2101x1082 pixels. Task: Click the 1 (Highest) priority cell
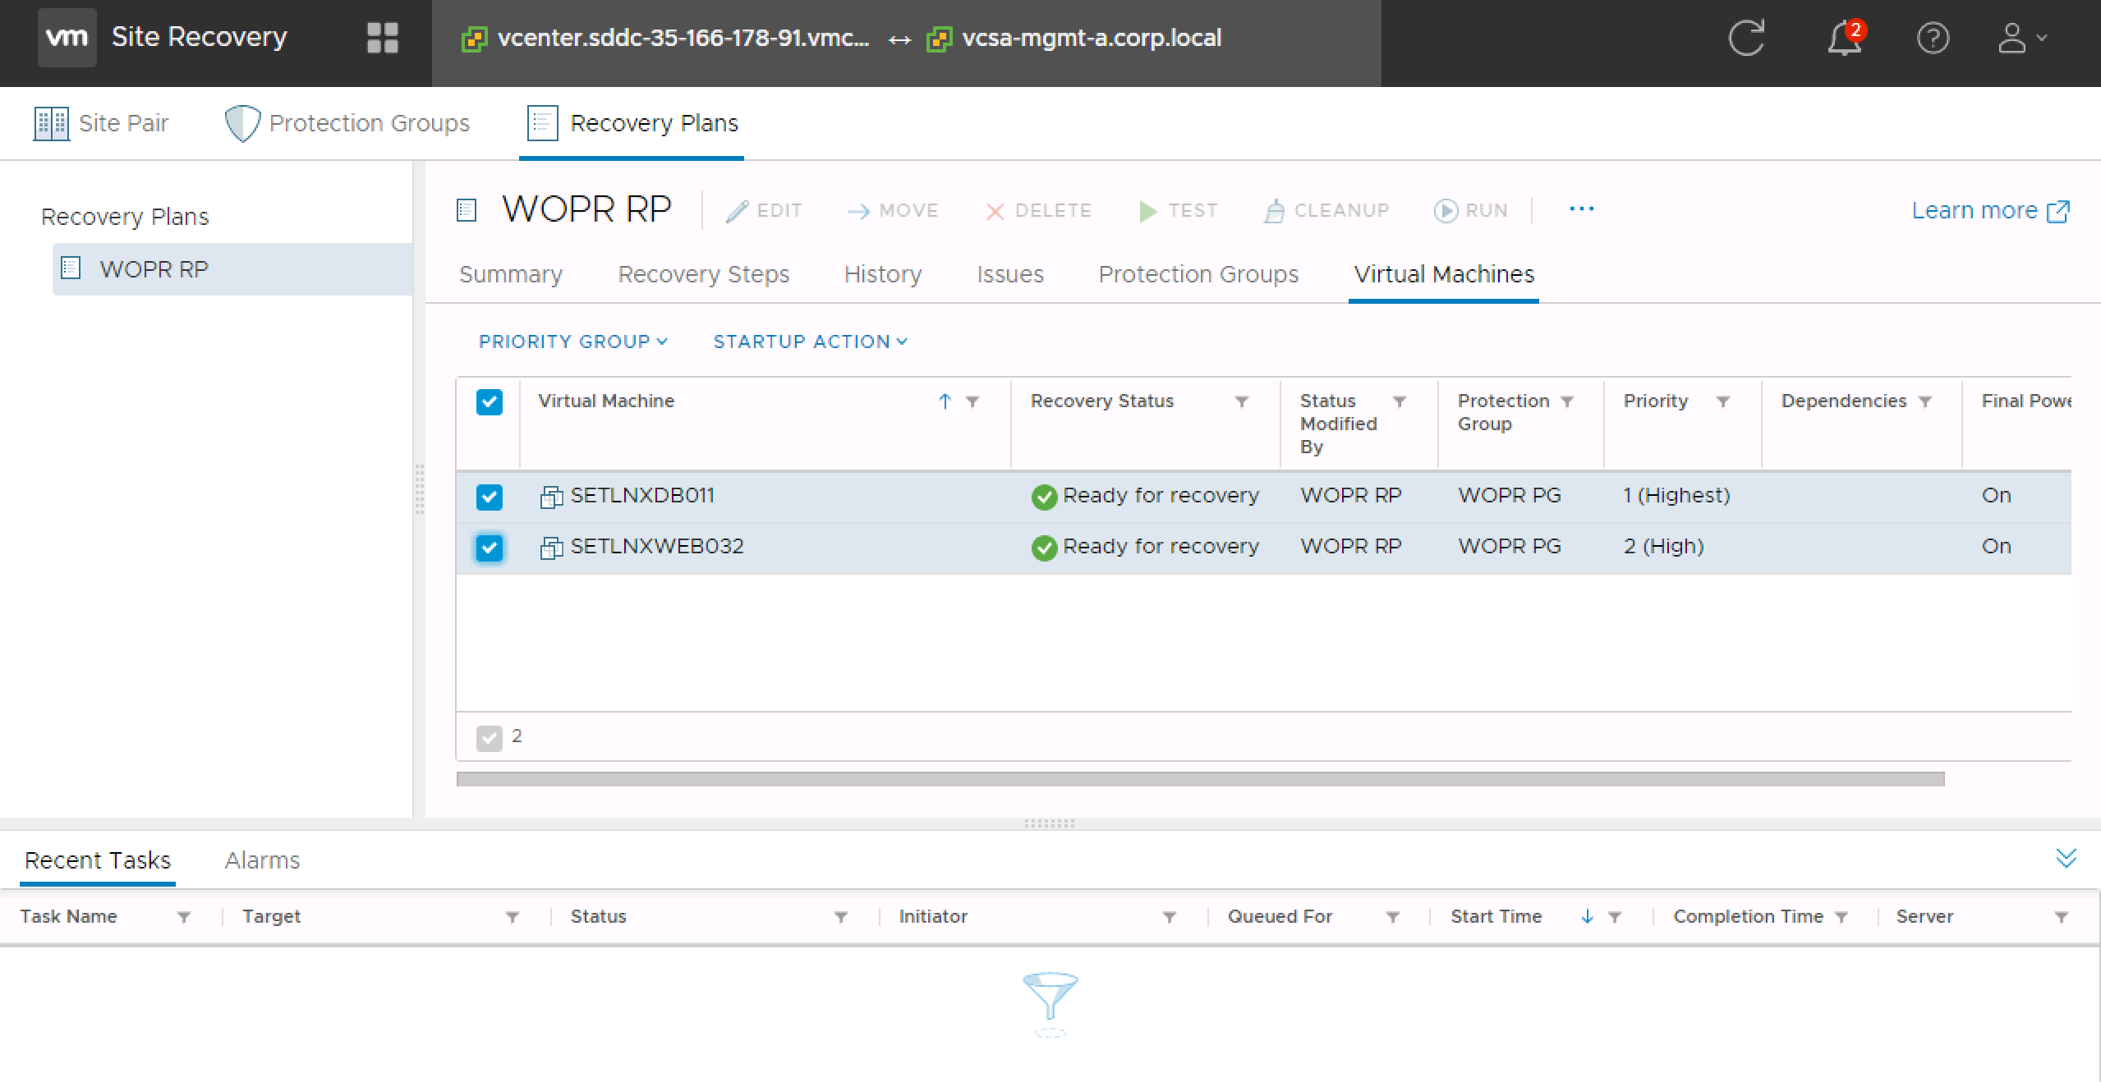tap(1676, 496)
